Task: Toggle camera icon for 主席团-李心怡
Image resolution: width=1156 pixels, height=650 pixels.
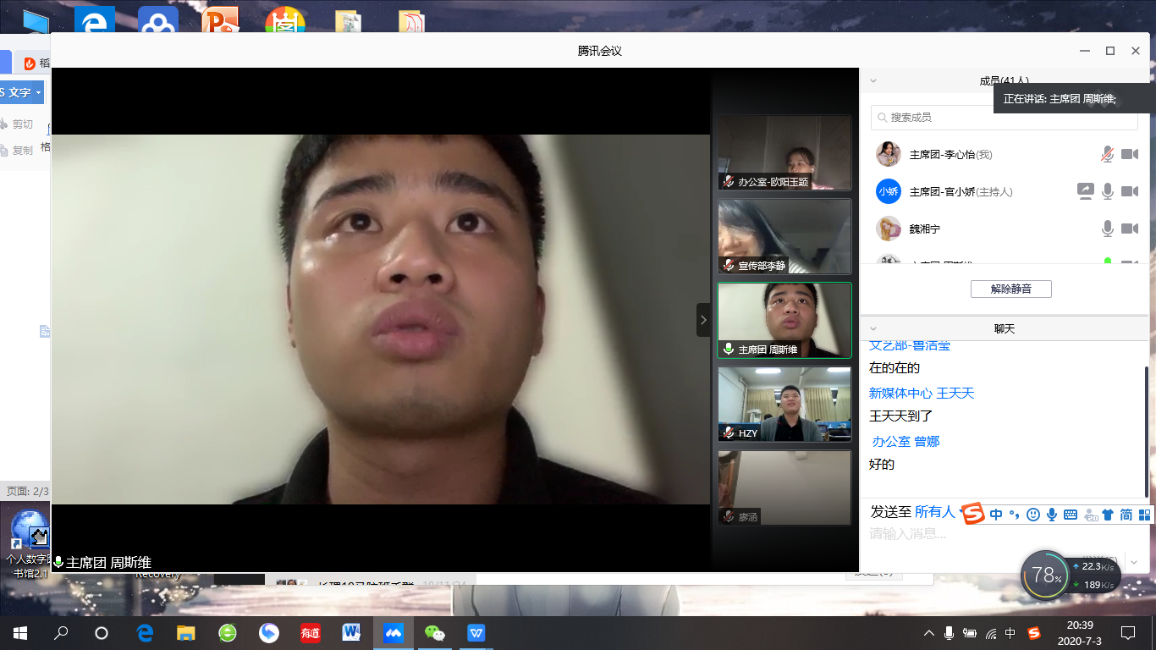Action: click(x=1130, y=154)
